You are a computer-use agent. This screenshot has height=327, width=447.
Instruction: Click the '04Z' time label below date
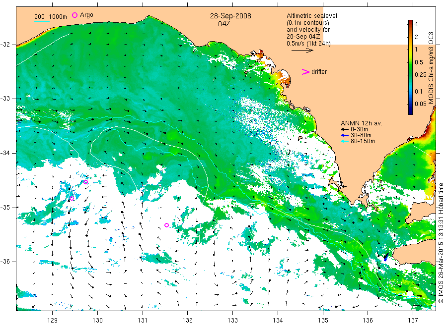click(224, 24)
